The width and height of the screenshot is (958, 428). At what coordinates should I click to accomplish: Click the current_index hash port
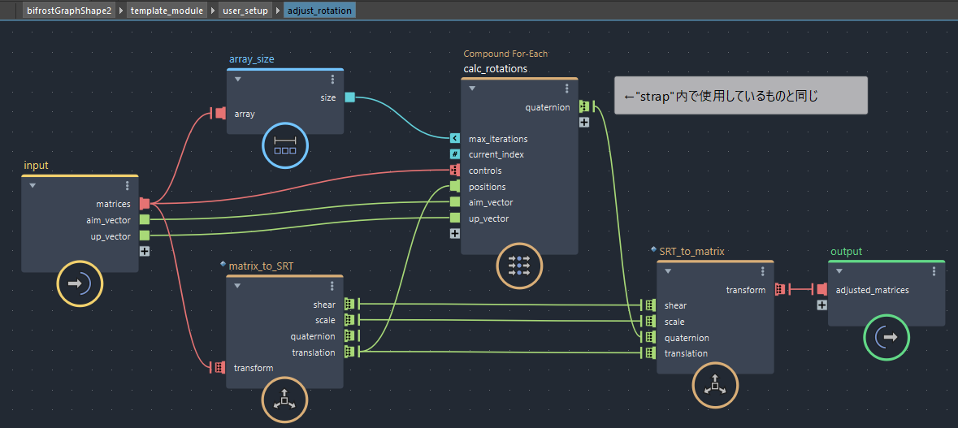coord(455,154)
